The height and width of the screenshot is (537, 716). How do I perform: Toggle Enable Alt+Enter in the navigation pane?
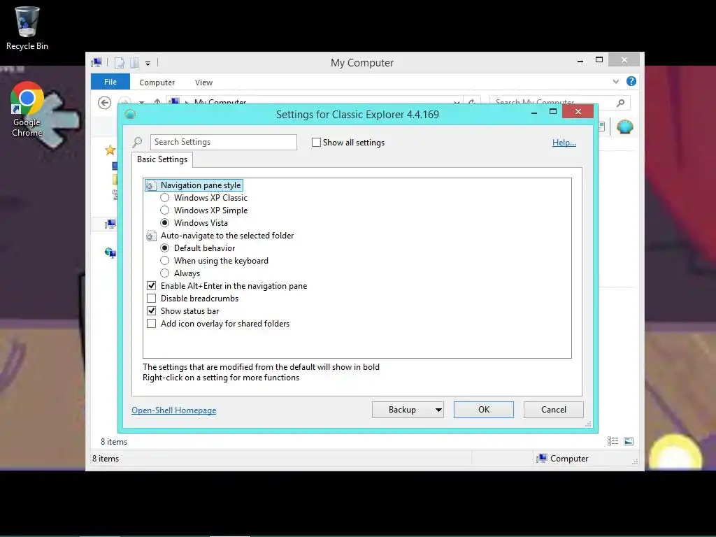click(x=151, y=286)
